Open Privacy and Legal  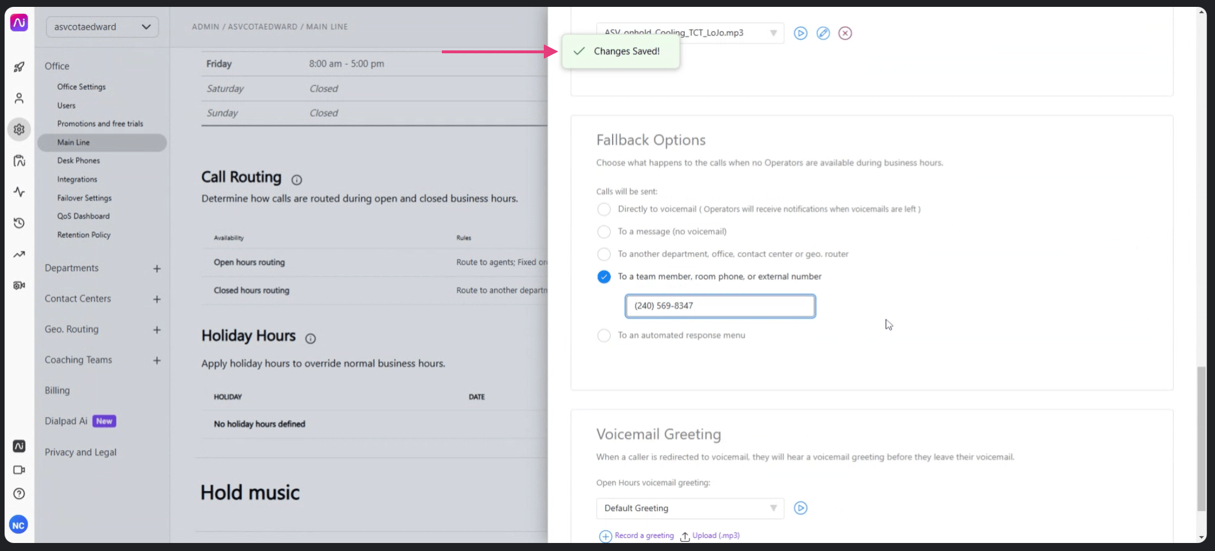pyautogui.click(x=81, y=452)
